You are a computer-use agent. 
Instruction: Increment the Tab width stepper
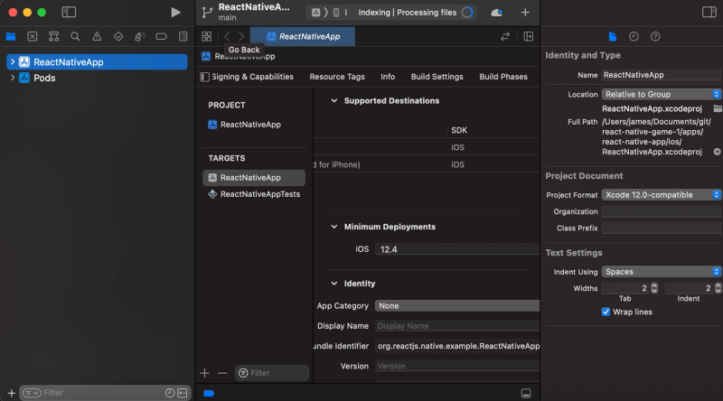tap(653, 284)
